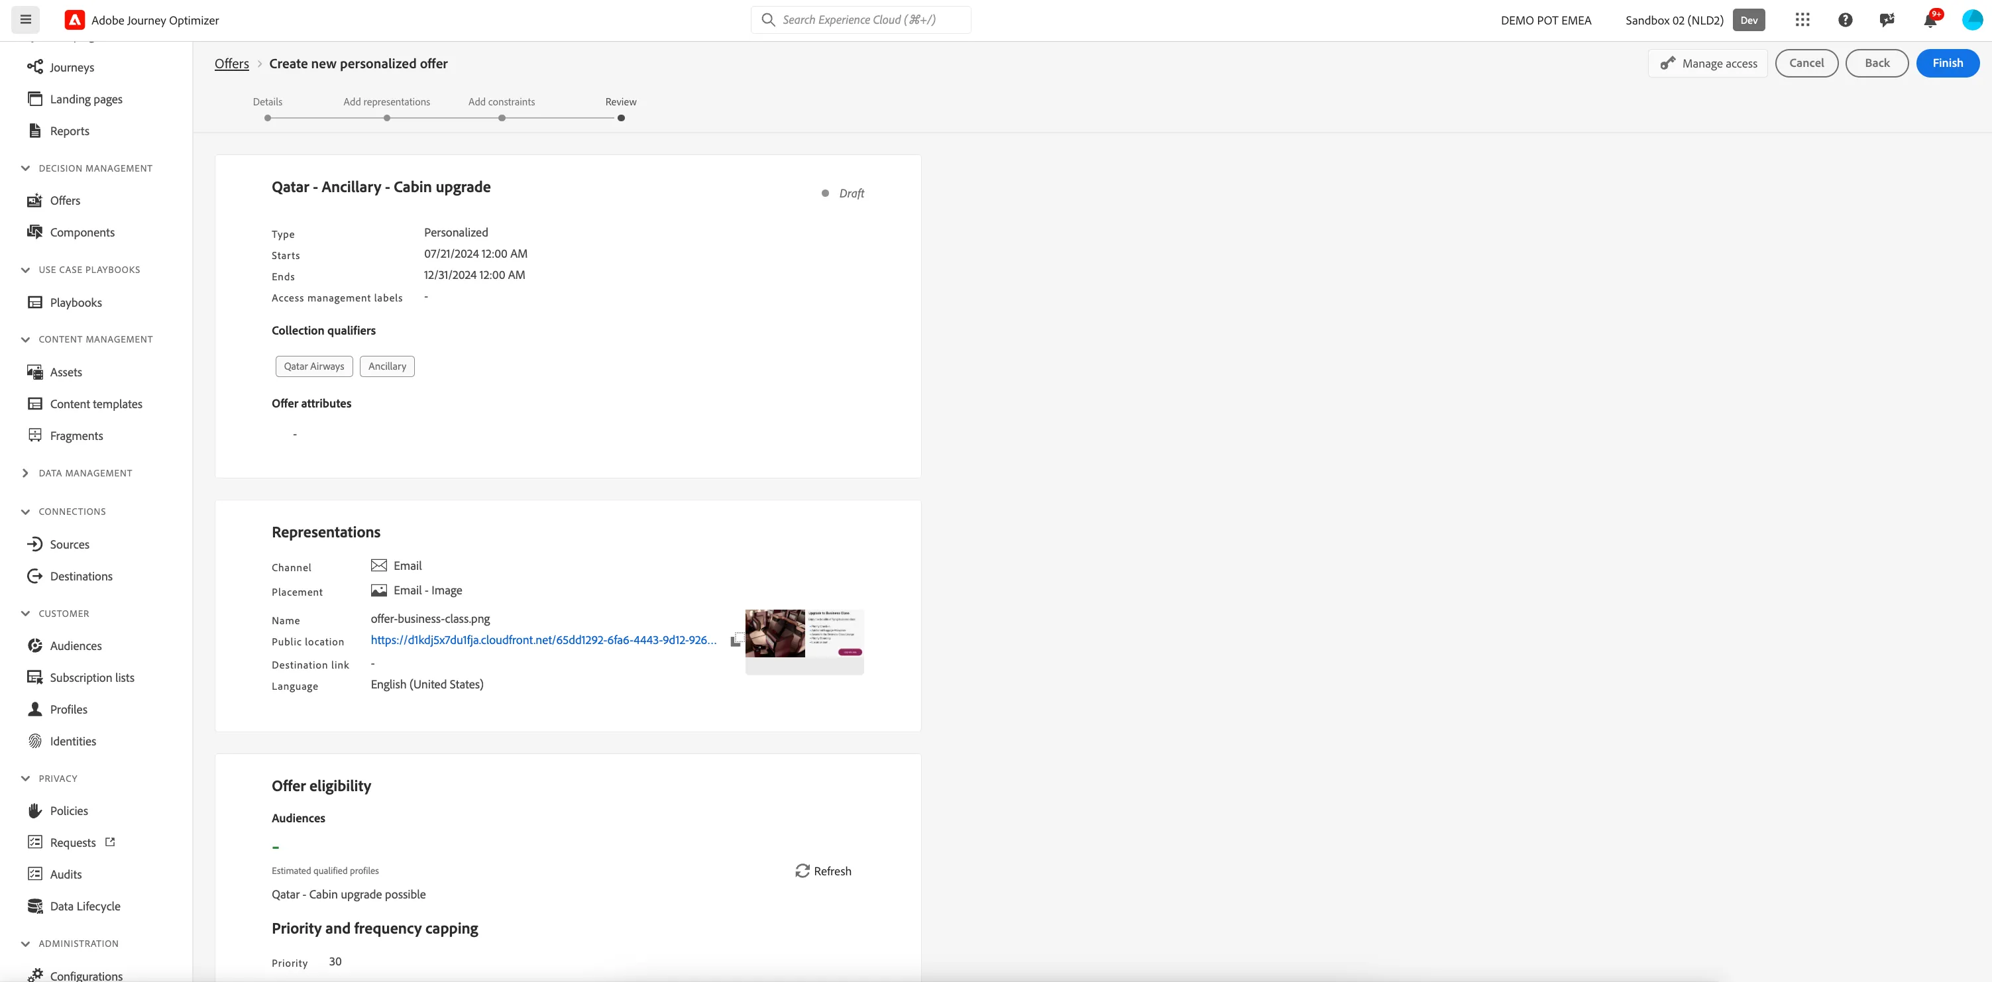Expand the Data Management section
Screen dimensions: 1992x982
coord(26,473)
